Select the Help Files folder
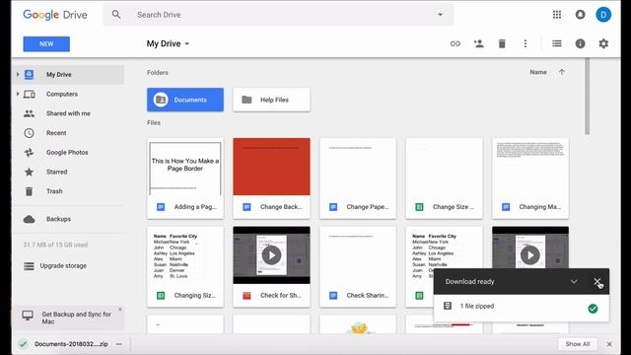Viewport: 631px width, 355px height. [271, 100]
